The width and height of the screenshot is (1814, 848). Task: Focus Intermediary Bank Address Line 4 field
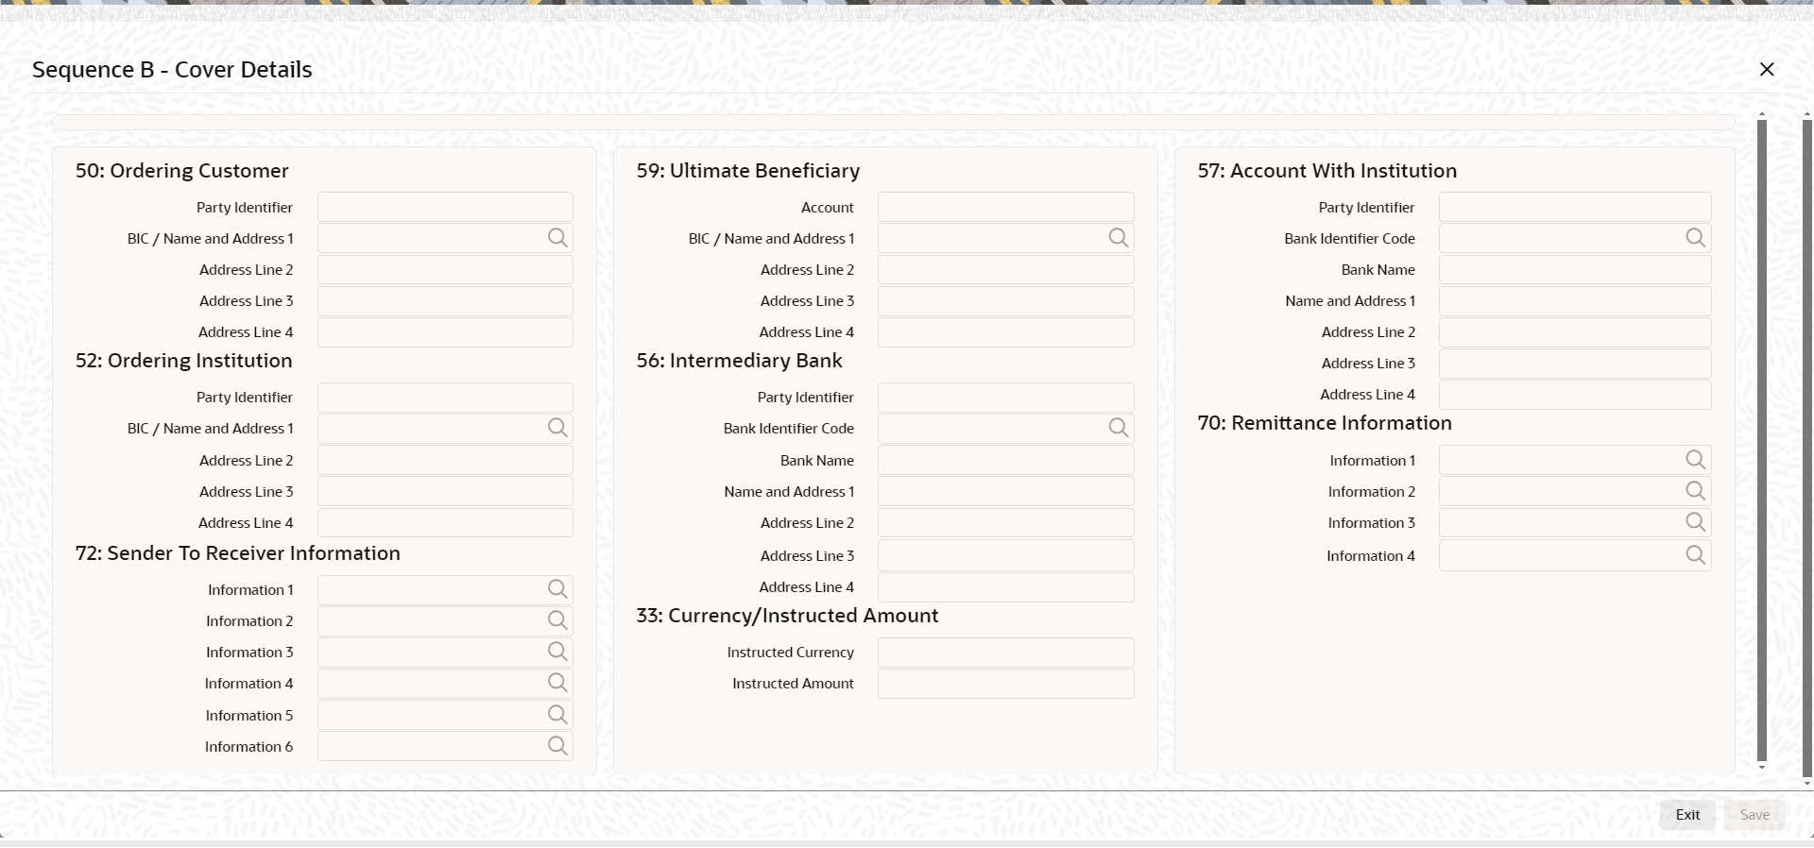1006,586
